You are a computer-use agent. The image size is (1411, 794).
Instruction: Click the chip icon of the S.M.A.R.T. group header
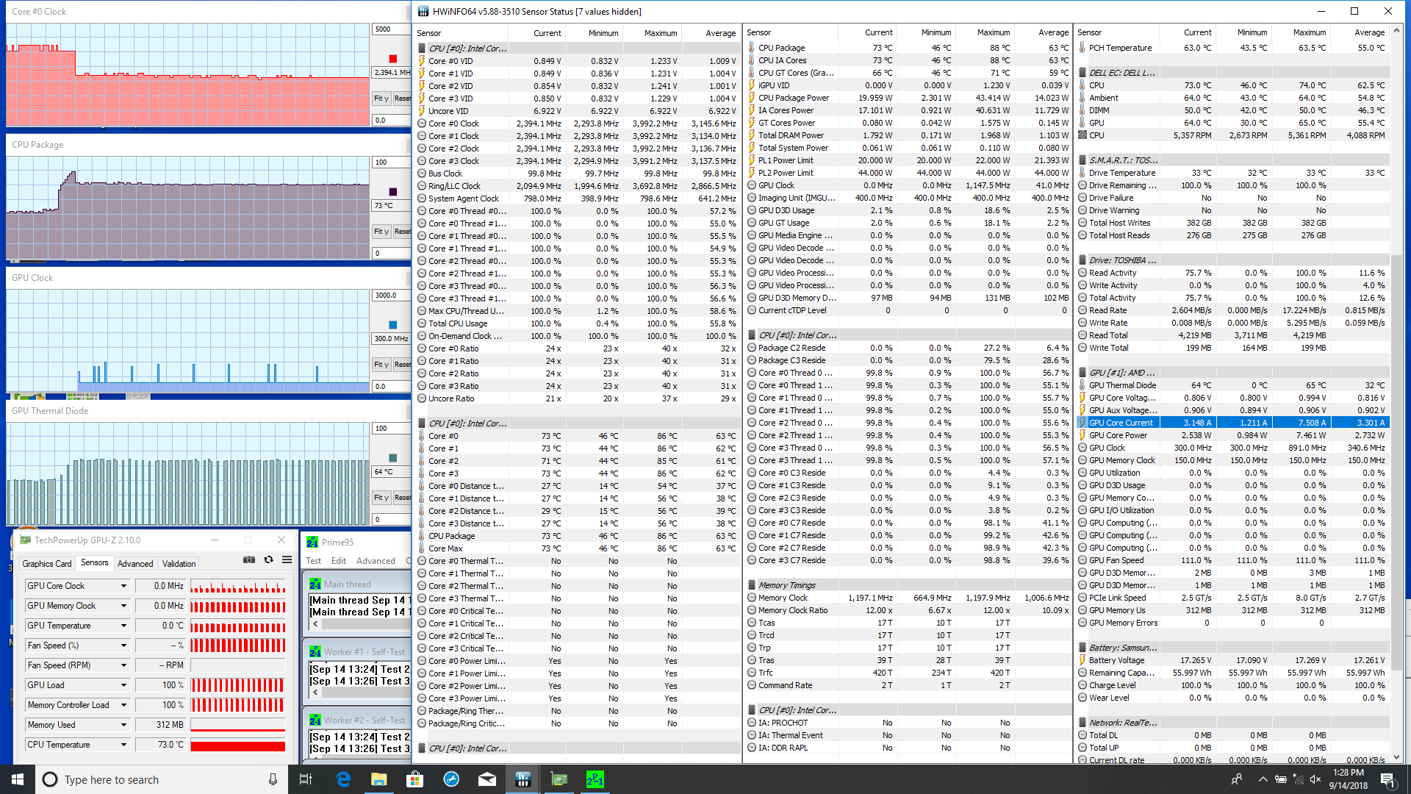pos(1083,160)
